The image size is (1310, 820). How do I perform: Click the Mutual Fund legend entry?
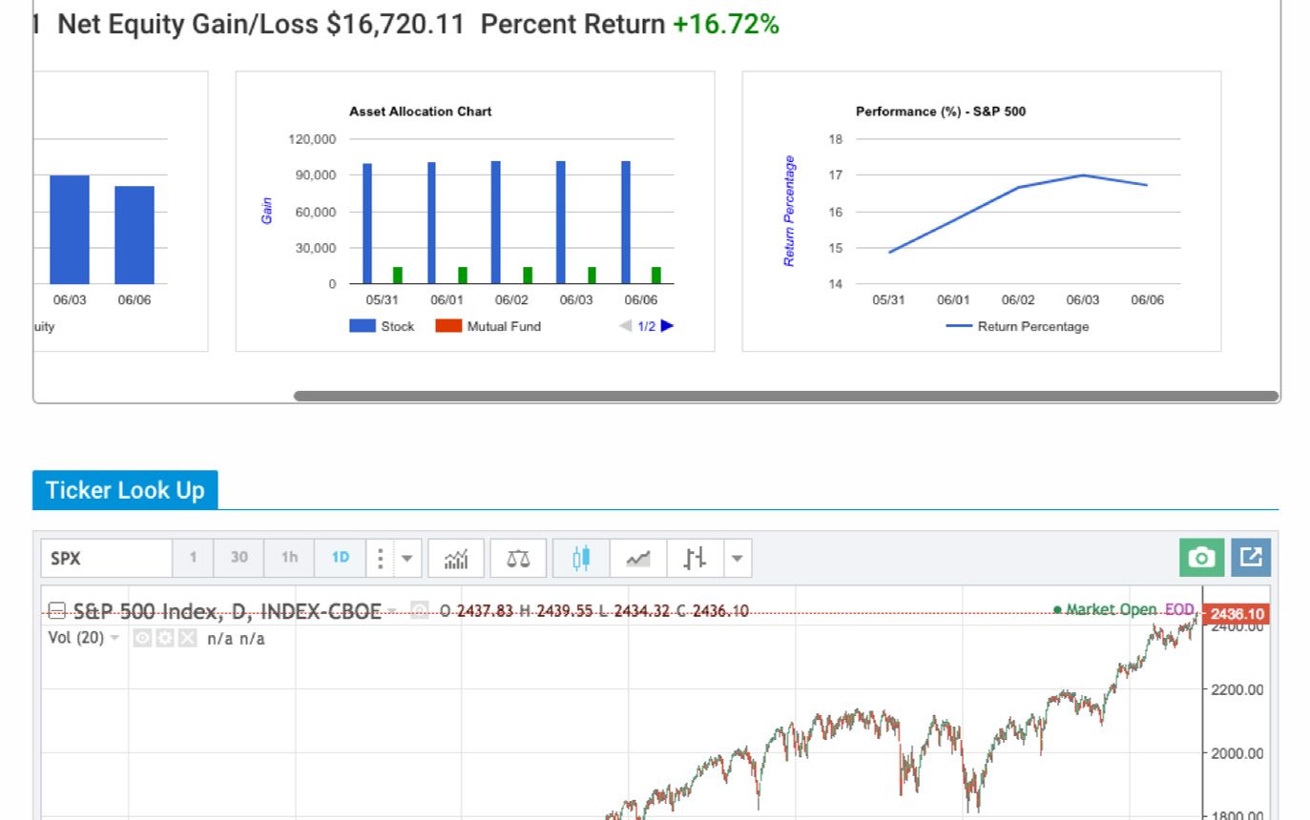[488, 326]
